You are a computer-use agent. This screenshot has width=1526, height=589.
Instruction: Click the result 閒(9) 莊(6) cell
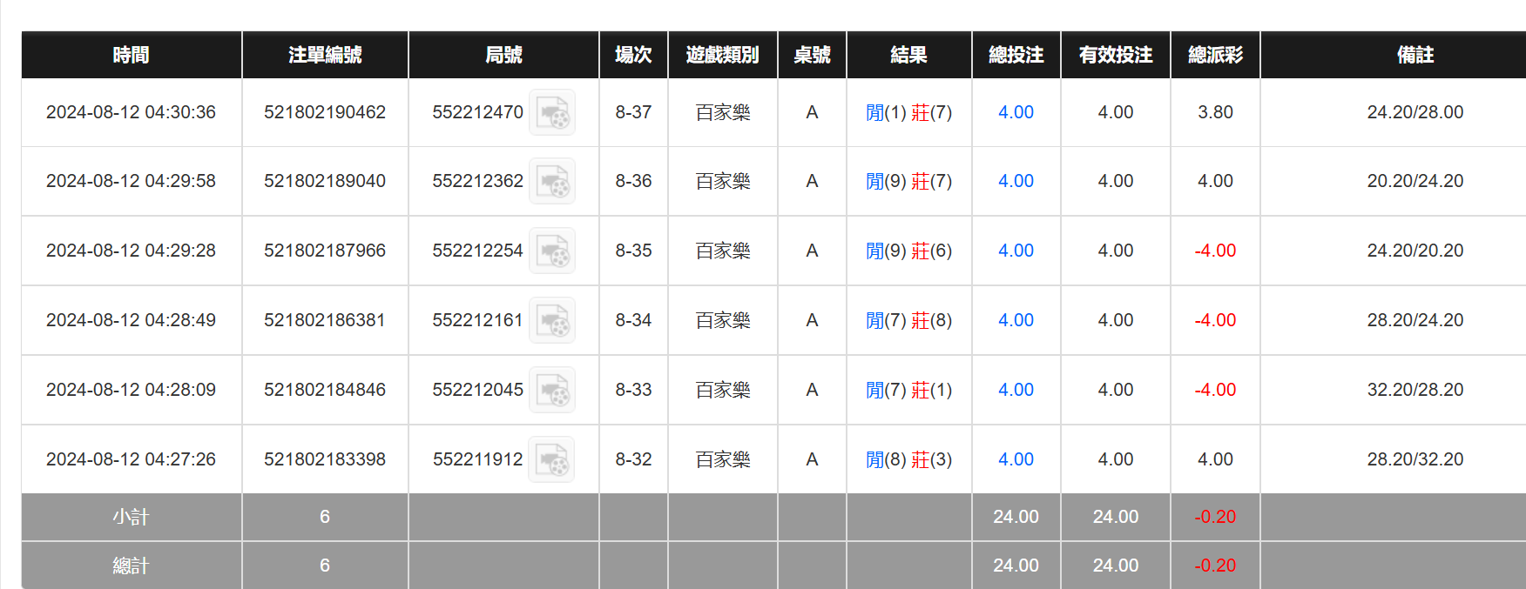(908, 251)
